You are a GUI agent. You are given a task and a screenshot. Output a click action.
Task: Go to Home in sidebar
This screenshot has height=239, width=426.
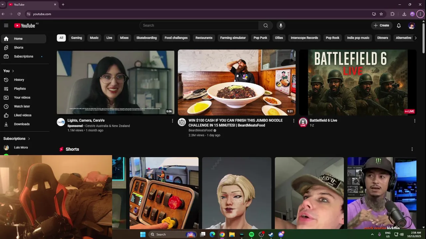pyautogui.click(x=23, y=39)
